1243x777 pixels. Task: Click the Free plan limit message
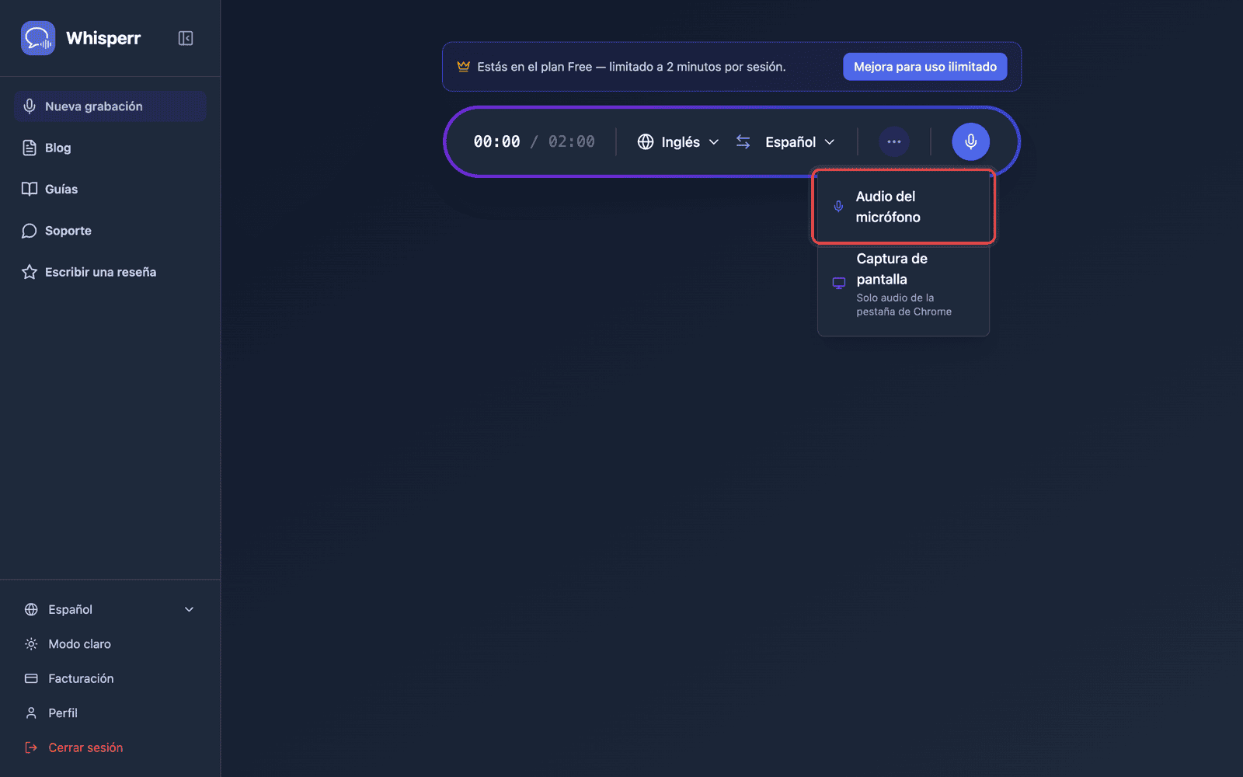coord(632,67)
